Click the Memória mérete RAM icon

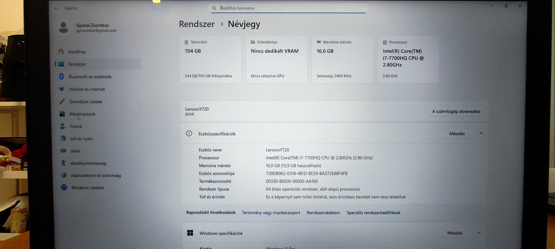[319, 42]
